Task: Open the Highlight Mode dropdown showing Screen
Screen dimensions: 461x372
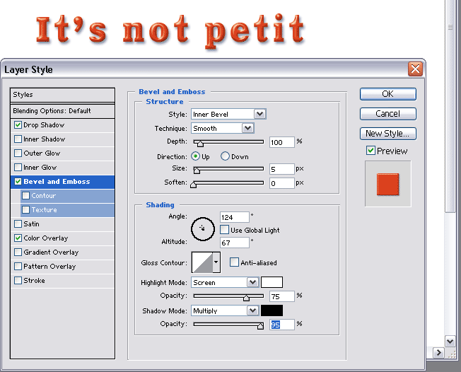Action: (x=225, y=282)
